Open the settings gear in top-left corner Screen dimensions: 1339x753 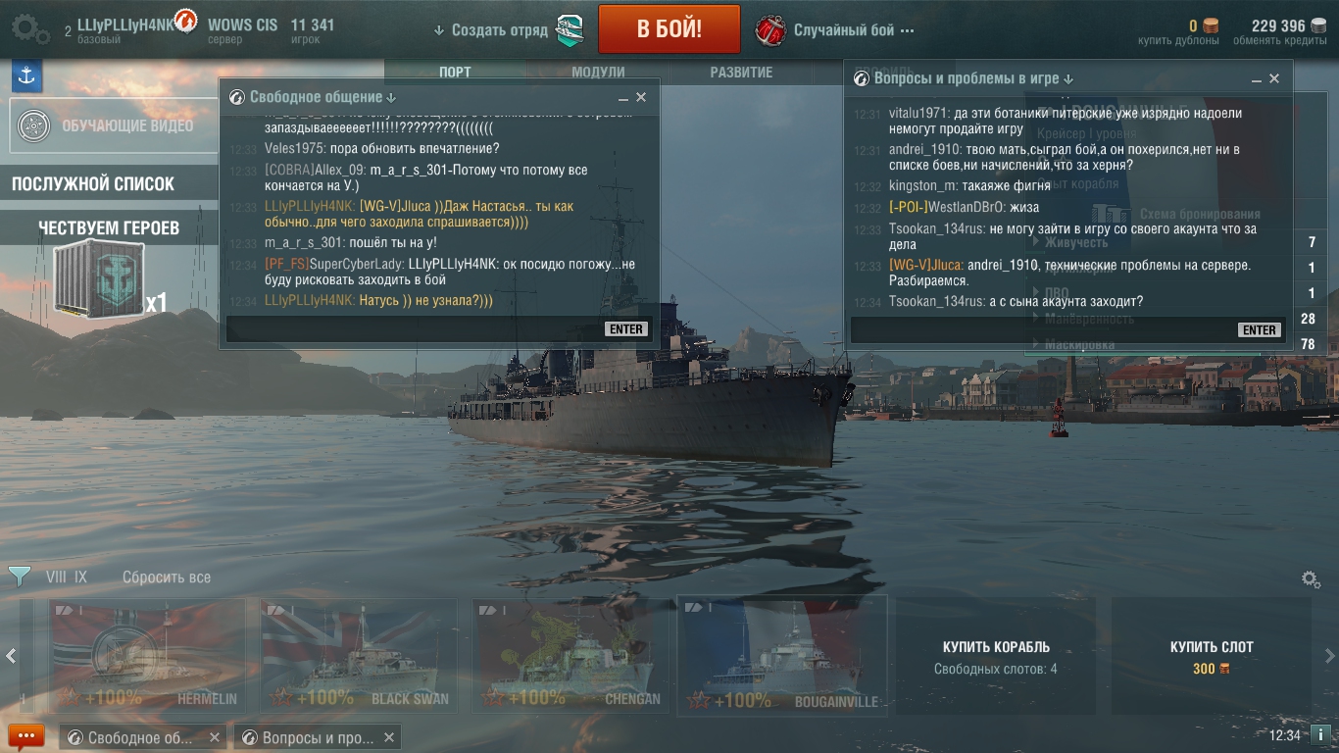30,27
